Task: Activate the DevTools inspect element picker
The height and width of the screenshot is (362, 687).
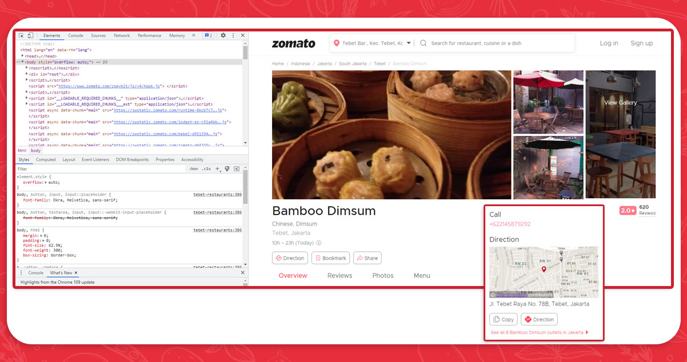Action: point(21,35)
